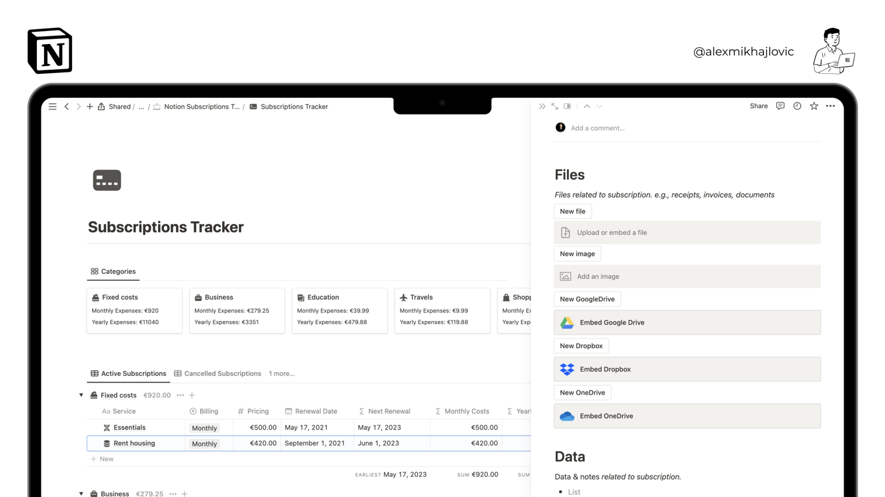Open the 1 more... views list
The width and height of the screenshot is (885, 497).
281,373
